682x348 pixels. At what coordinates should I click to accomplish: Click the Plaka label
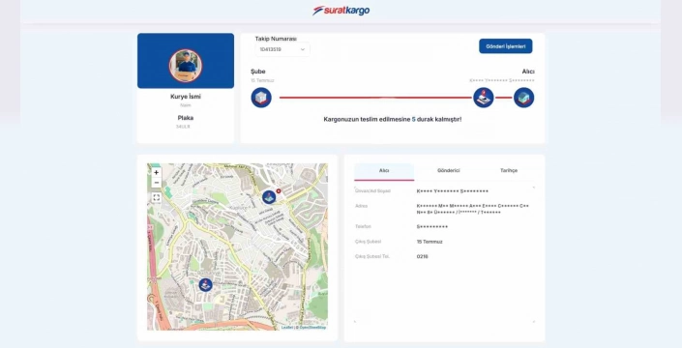click(186, 118)
